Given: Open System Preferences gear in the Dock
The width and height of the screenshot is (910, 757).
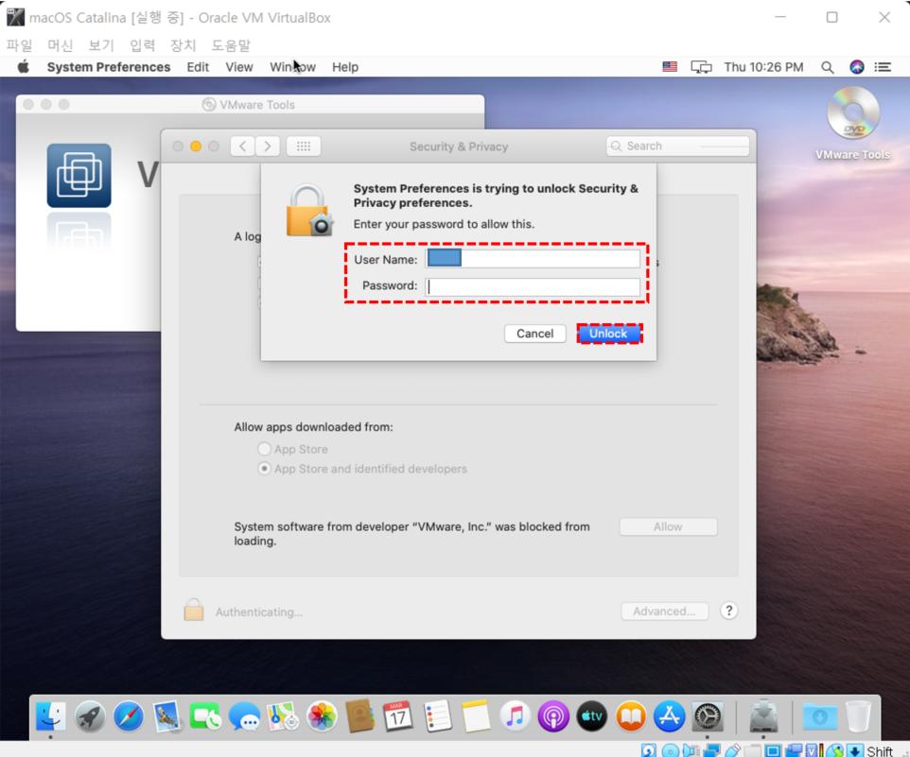Looking at the screenshot, I should 708,716.
